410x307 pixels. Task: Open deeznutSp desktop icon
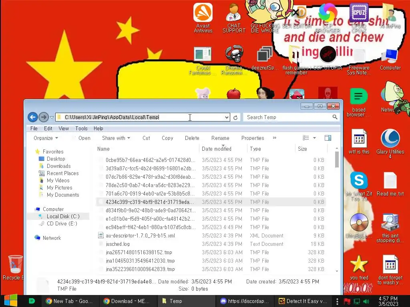click(x=265, y=58)
